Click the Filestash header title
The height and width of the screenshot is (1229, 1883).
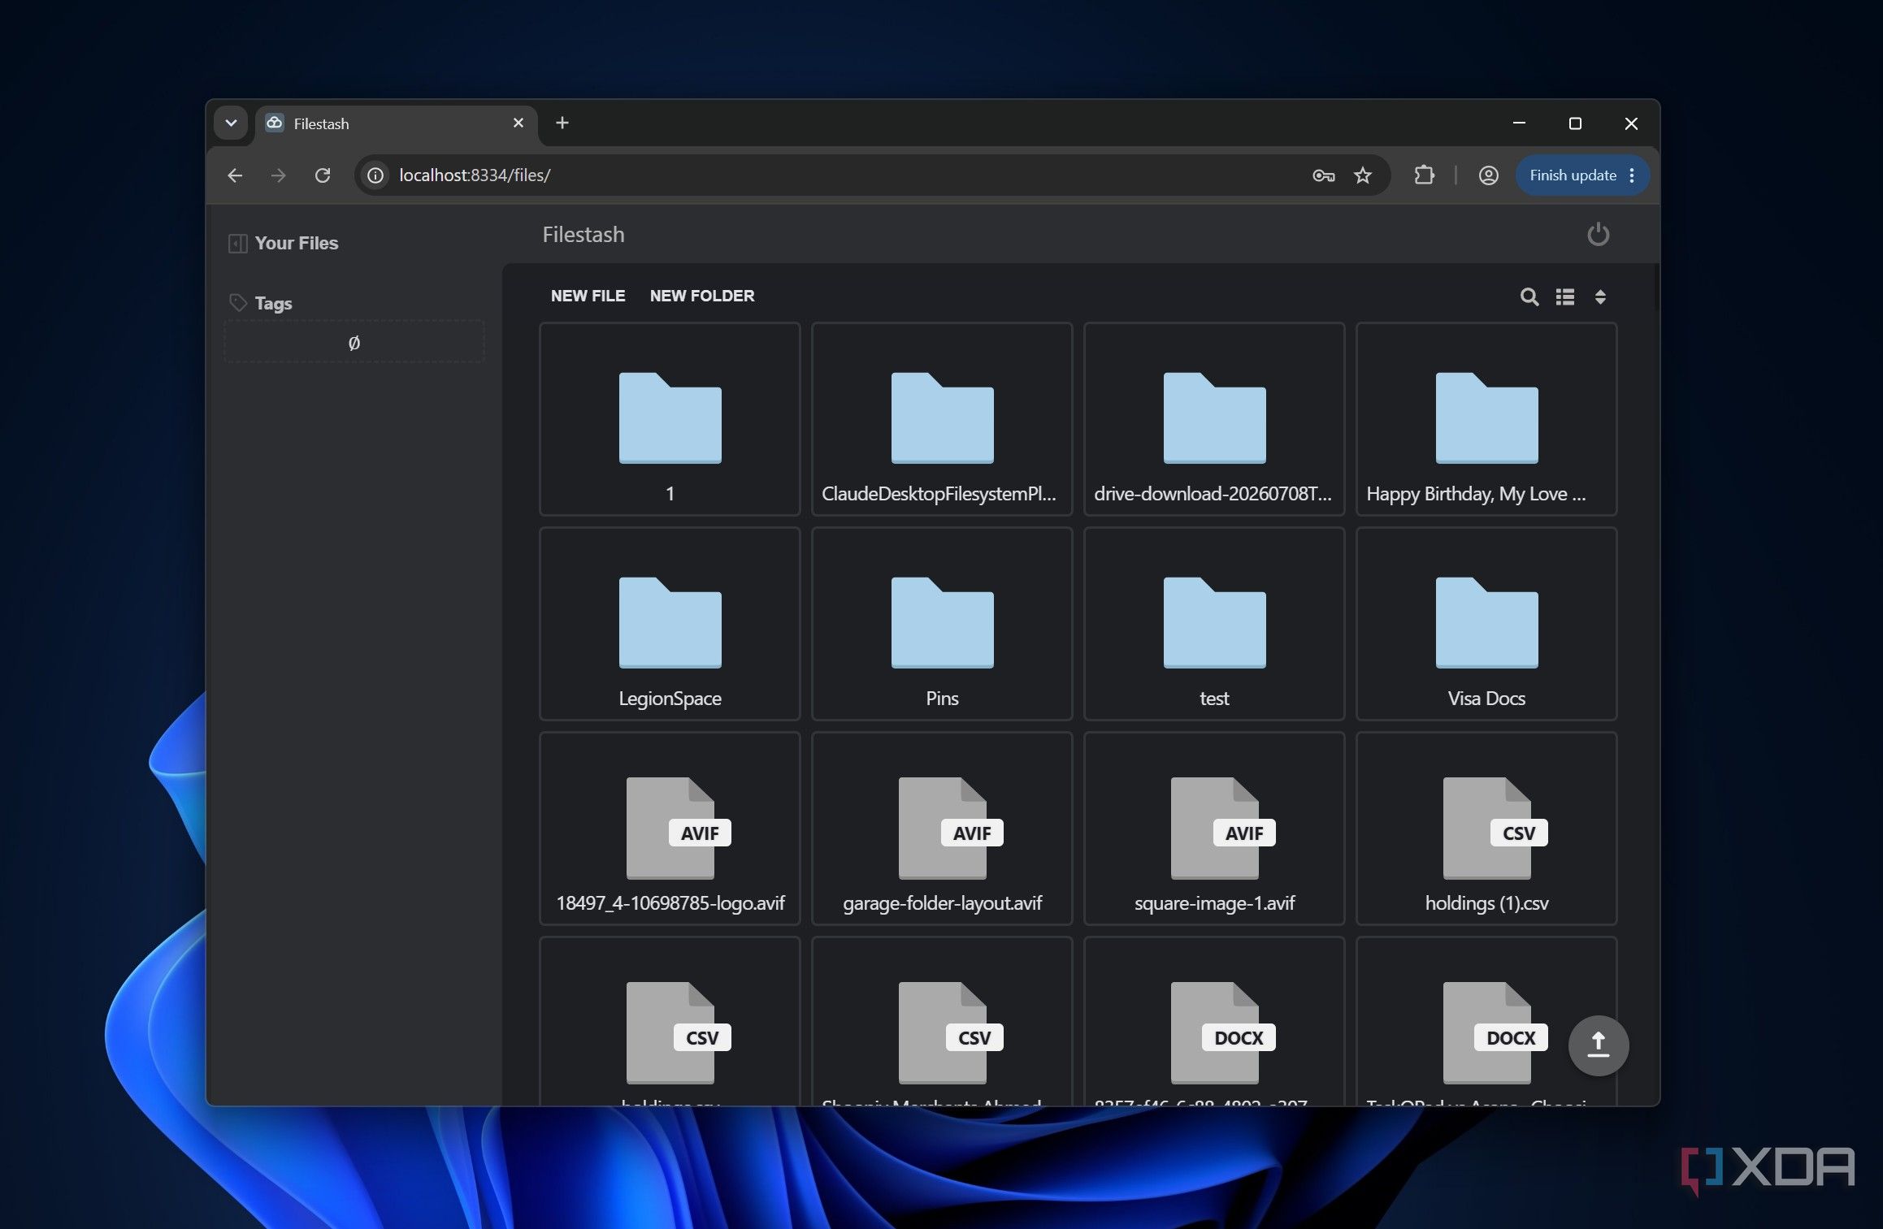point(584,235)
